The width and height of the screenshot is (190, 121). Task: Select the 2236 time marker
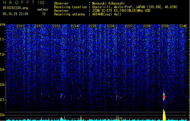[111, 26]
